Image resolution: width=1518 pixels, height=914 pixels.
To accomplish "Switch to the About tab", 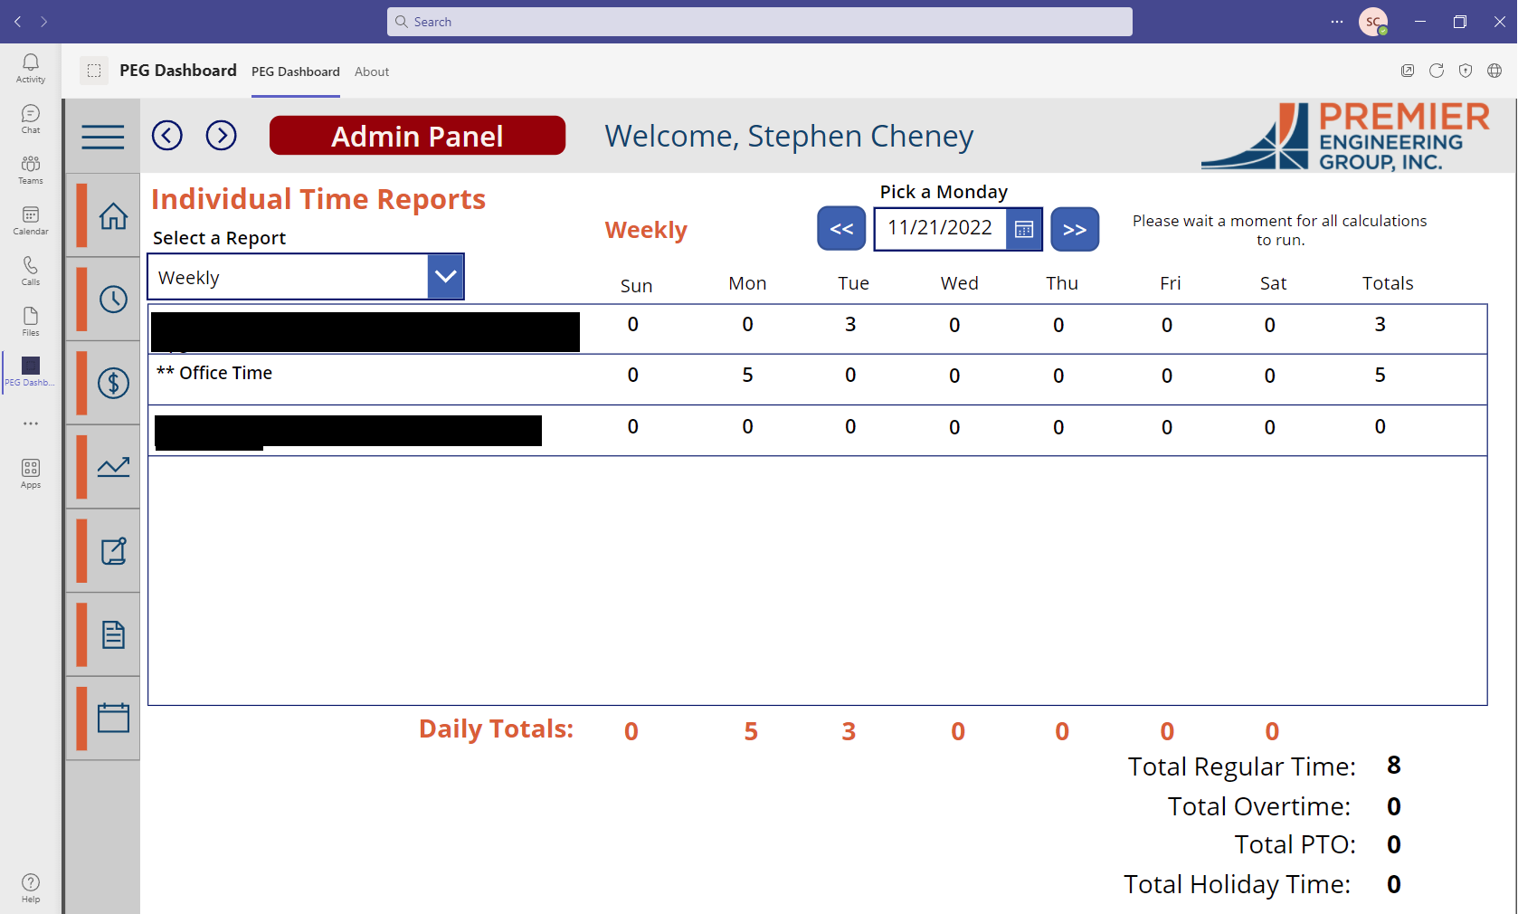I will pyautogui.click(x=371, y=71).
